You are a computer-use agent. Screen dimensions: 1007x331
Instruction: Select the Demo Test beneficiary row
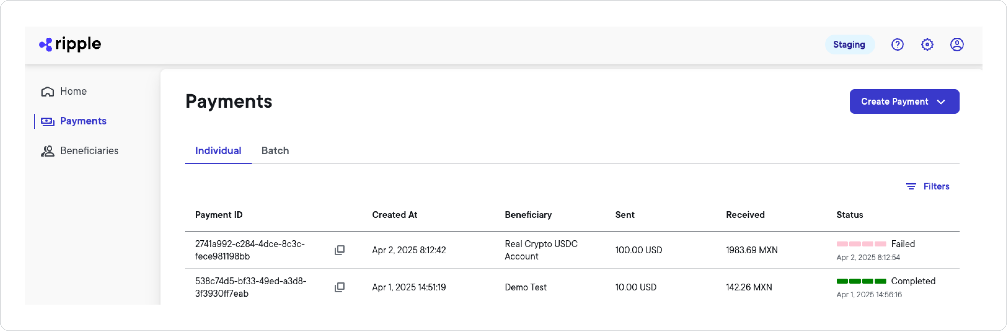point(526,287)
